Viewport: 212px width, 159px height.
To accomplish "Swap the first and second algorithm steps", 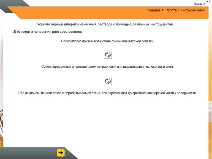I will click(108, 54).
